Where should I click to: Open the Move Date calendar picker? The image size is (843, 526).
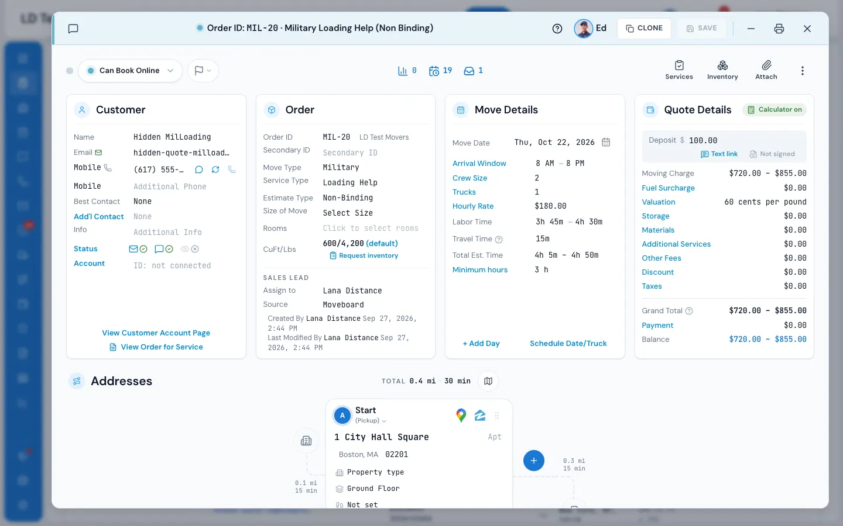[606, 143]
